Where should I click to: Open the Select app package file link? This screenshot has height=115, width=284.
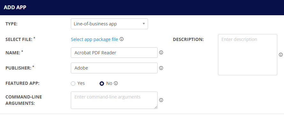pos(94,39)
